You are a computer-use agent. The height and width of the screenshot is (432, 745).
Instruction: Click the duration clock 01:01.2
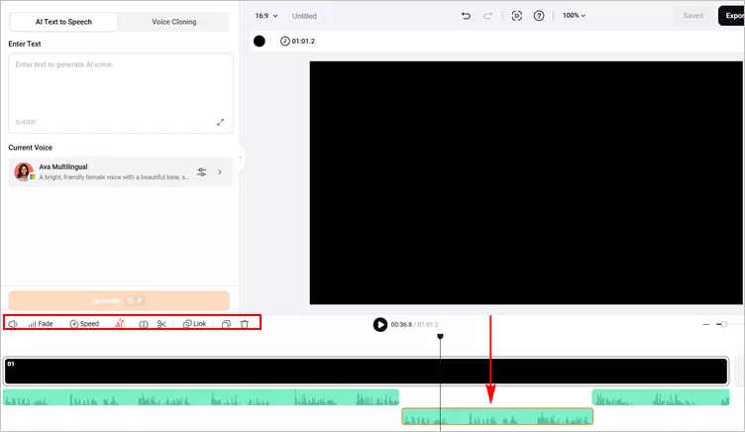(x=297, y=41)
